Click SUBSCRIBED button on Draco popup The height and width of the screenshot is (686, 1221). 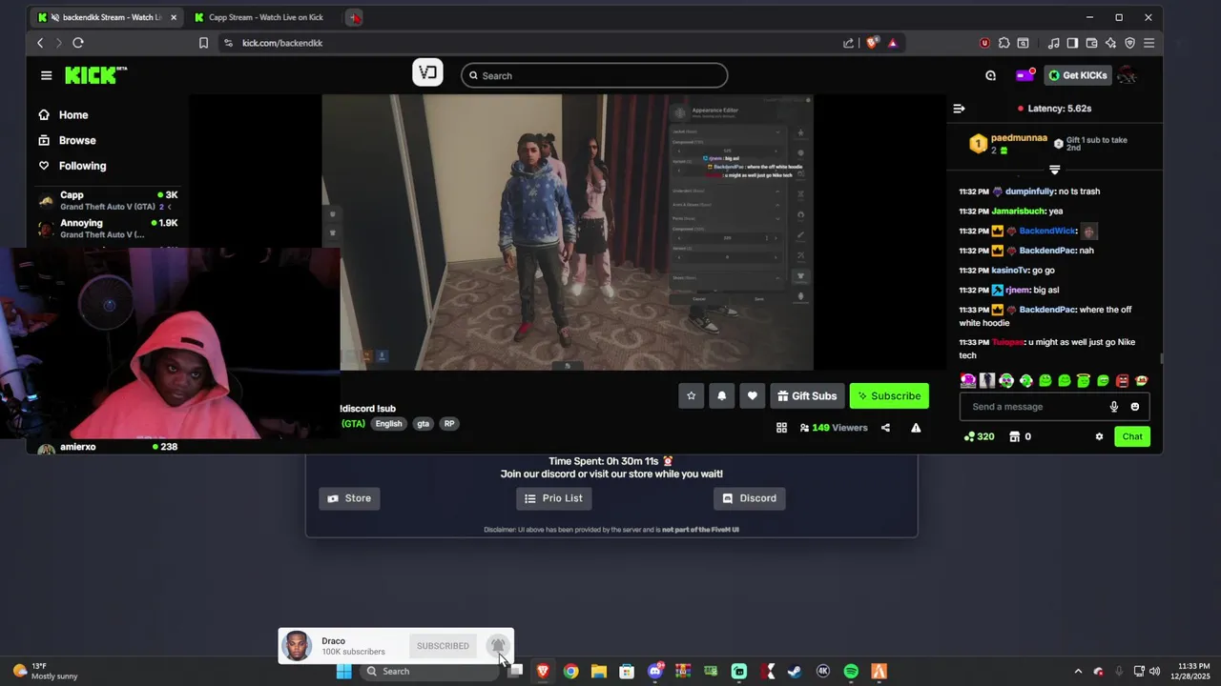click(443, 646)
